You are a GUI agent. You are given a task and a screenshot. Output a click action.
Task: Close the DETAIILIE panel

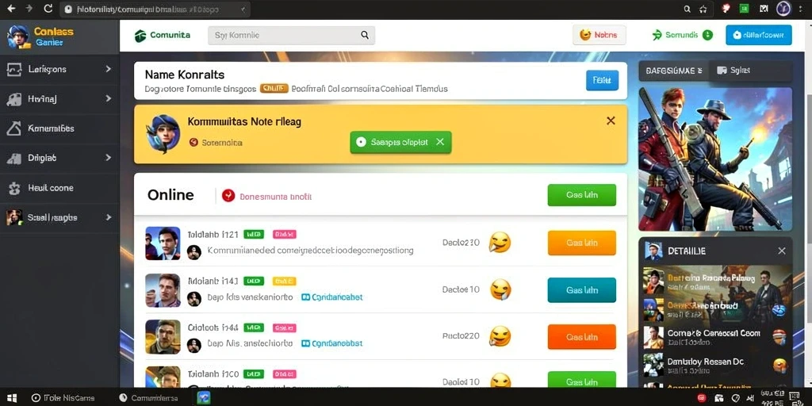[781, 251]
